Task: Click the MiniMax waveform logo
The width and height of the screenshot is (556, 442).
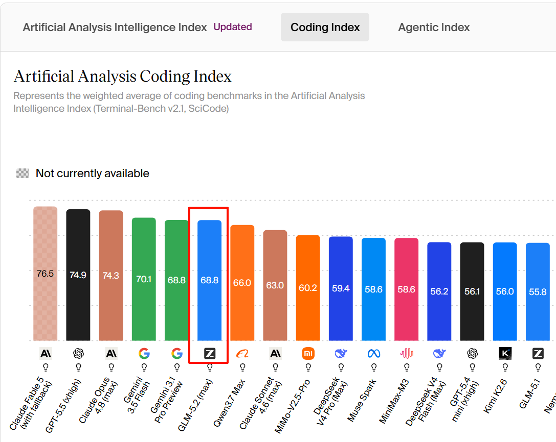Action: tap(407, 353)
